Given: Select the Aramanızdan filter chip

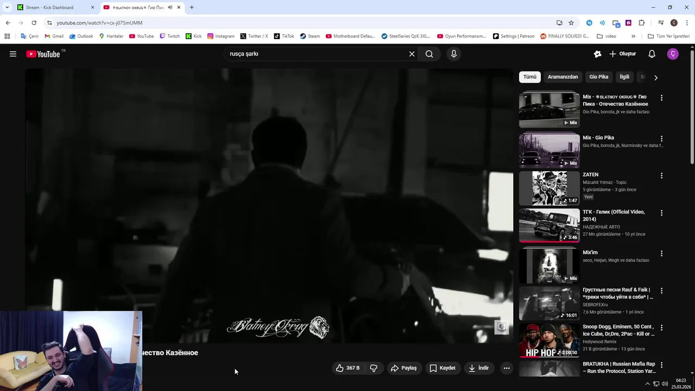Looking at the screenshot, I should (x=563, y=77).
